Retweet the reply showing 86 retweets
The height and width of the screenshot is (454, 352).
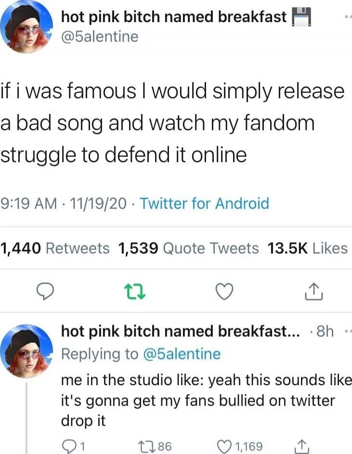tap(156, 446)
